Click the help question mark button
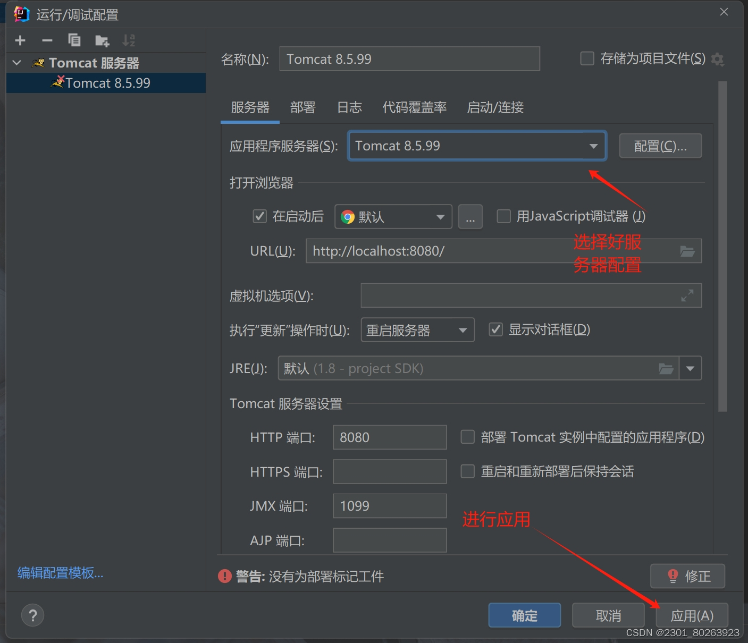748x643 pixels. click(x=32, y=615)
